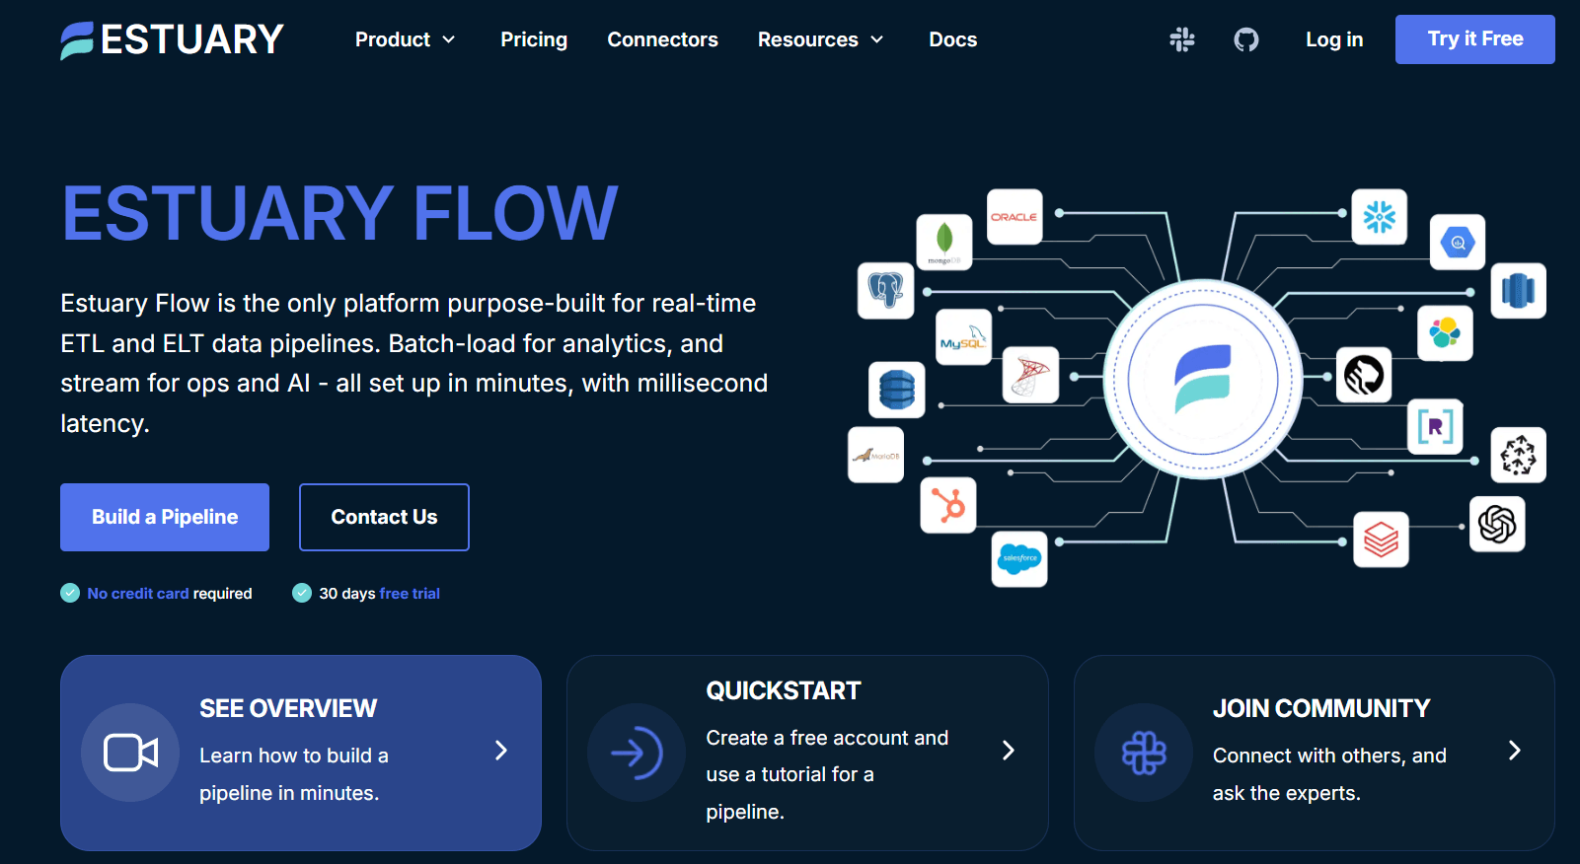Click the Slack icon in Join Community card

click(1144, 753)
